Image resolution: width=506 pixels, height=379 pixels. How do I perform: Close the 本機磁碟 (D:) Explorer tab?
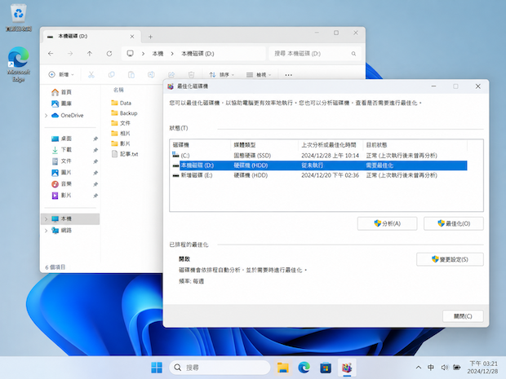(132, 37)
